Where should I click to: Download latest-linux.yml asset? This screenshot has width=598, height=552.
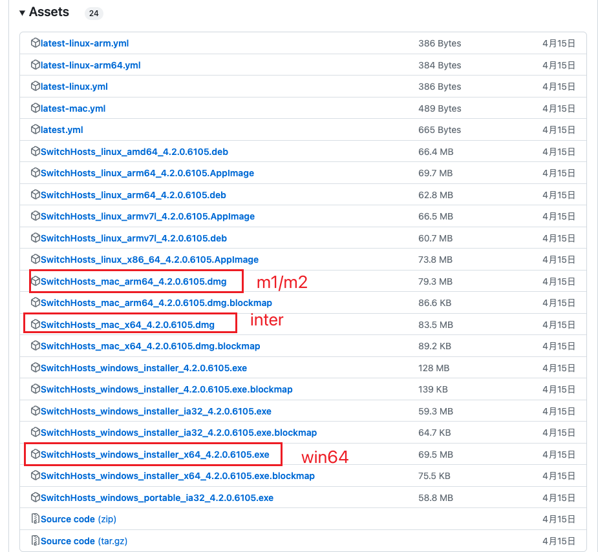pyautogui.click(x=74, y=87)
